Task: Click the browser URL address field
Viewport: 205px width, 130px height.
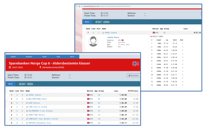Action: tap(120, 6)
